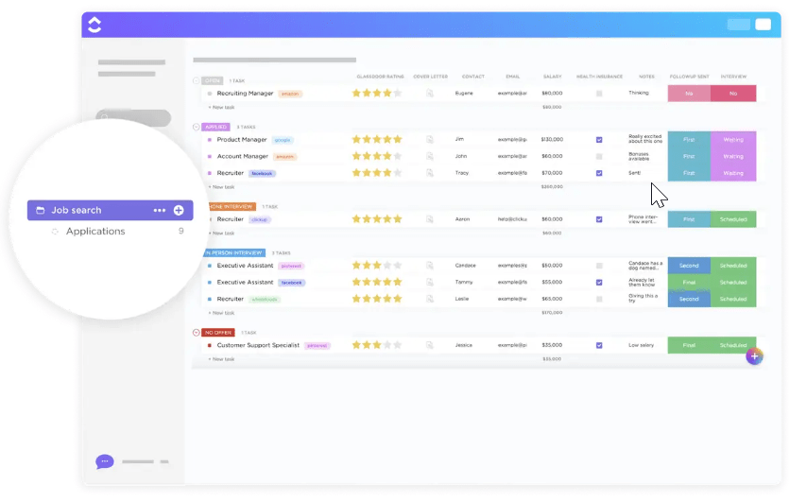Click the ClickUp logo in the header

click(94, 25)
